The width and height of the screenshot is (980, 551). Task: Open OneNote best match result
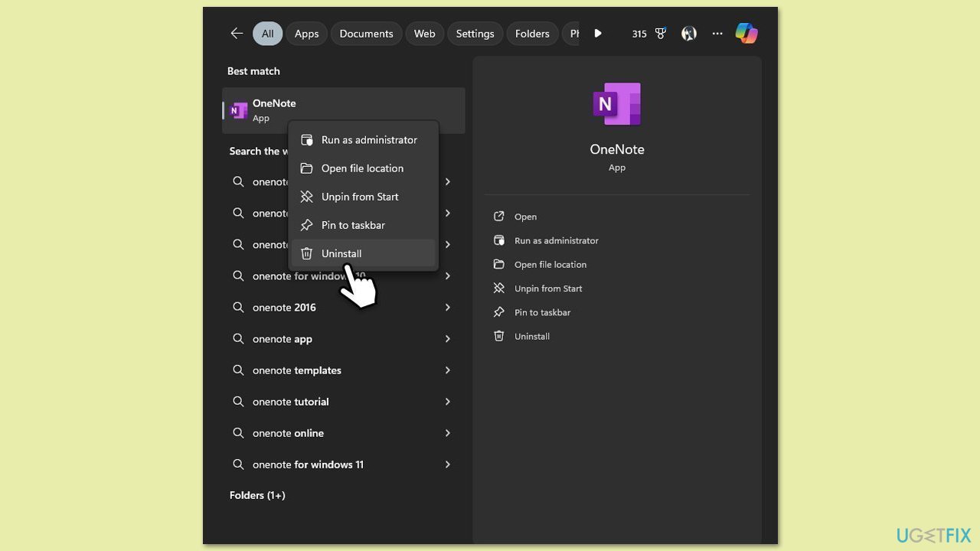[344, 110]
